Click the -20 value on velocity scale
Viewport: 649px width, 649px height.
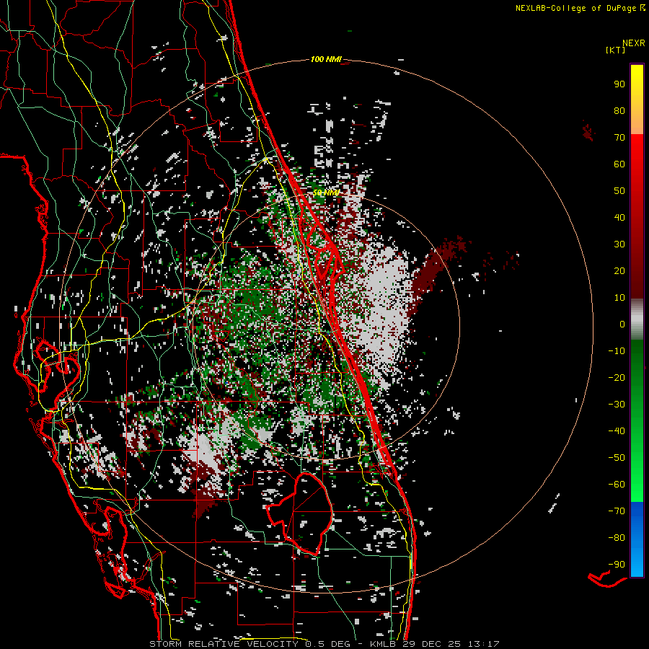pos(617,377)
